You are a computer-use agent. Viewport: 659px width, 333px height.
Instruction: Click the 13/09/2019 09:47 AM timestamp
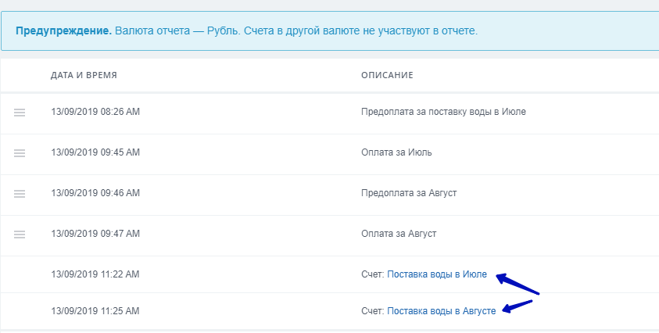95,234
